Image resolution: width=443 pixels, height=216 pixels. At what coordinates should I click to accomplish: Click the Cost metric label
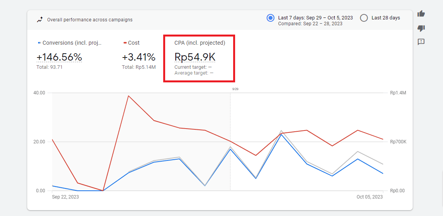pos(134,43)
